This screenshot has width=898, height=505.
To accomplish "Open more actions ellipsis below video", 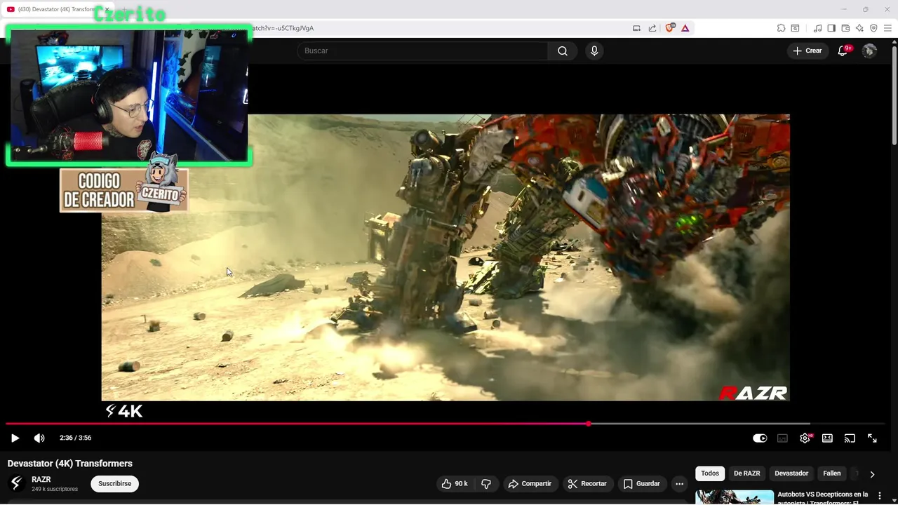I will pyautogui.click(x=679, y=483).
